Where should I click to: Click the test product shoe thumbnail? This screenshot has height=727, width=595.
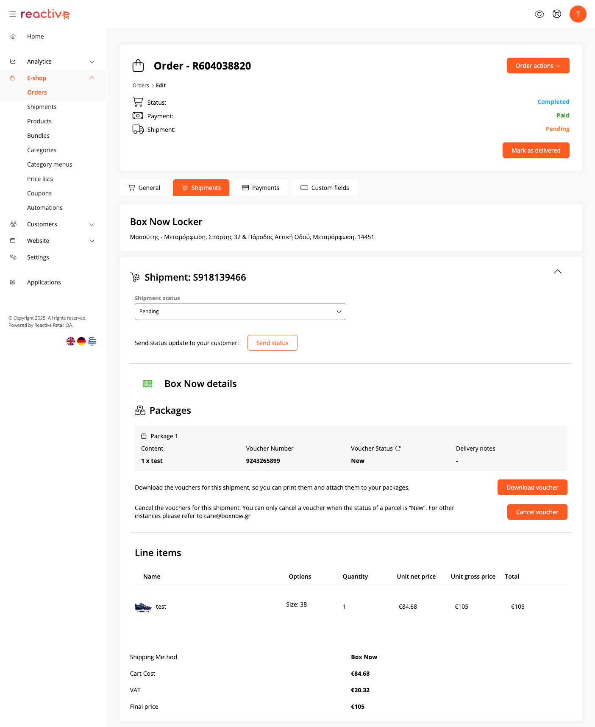[x=143, y=607]
